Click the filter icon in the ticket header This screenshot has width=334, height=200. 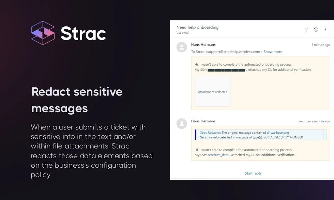306,29
